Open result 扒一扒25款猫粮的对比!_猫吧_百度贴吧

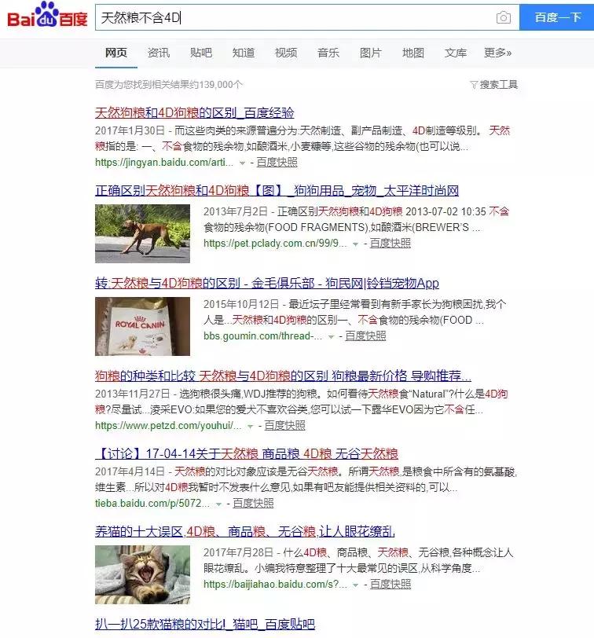click(x=205, y=624)
